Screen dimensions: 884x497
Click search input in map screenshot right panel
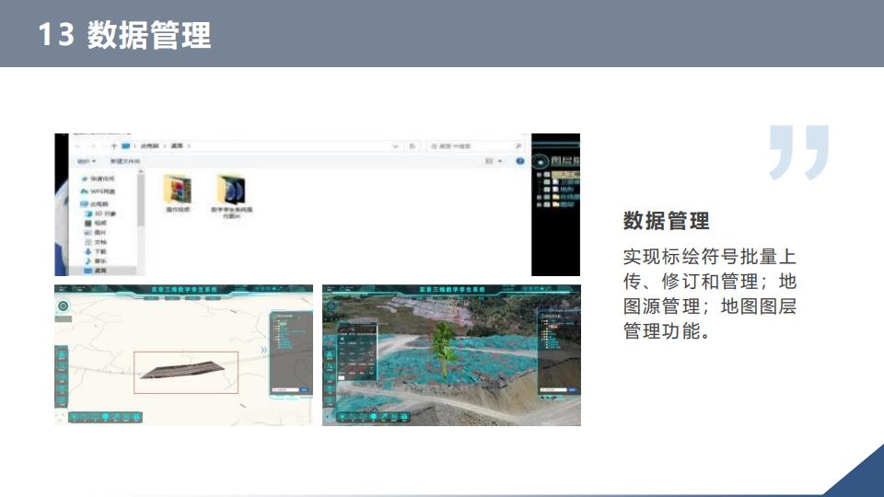[285, 390]
